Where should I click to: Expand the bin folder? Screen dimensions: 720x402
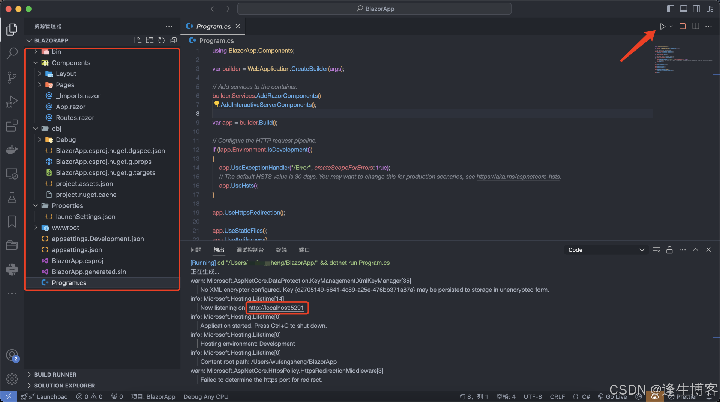pos(36,52)
